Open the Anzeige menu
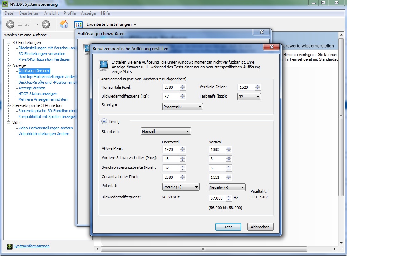 (88, 13)
